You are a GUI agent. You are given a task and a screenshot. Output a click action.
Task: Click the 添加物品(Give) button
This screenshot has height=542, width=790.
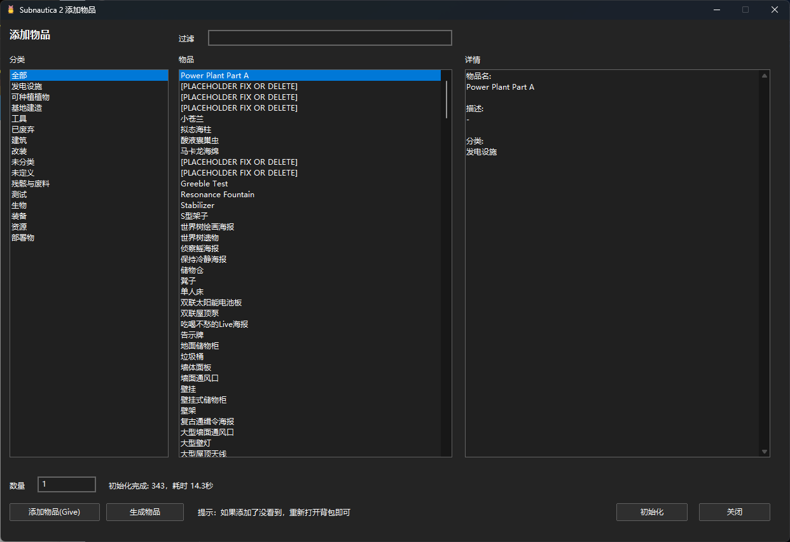(x=55, y=512)
